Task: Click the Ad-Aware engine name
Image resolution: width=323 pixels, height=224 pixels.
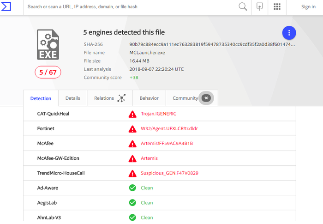Action: (x=48, y=188)
